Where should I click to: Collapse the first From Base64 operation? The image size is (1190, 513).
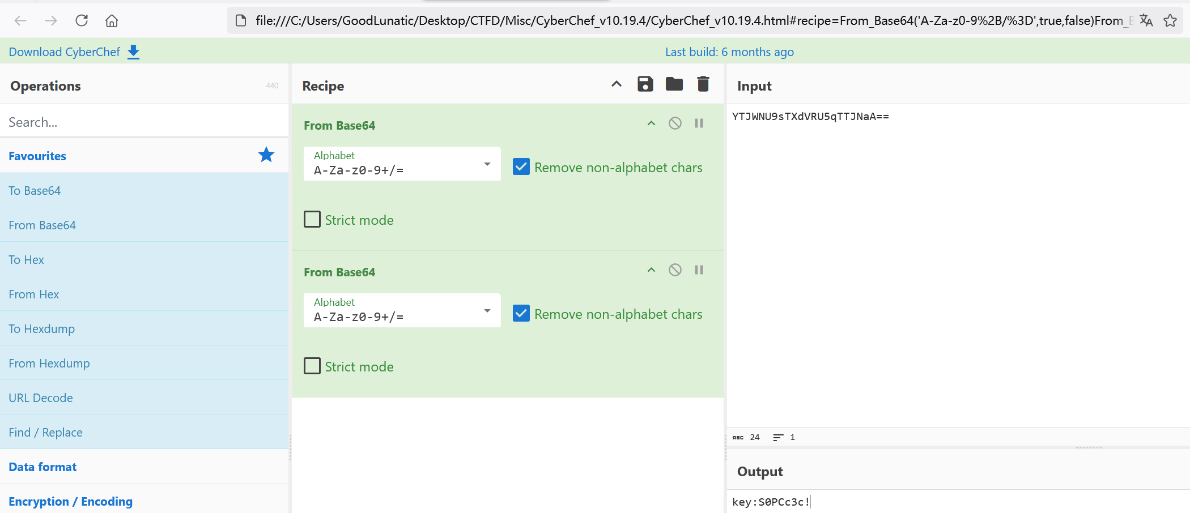pyautogui.click(x=651, y=123)
